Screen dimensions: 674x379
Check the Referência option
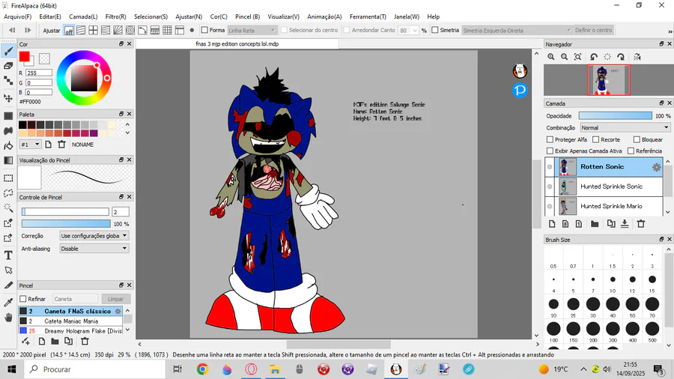click(631, 151)
